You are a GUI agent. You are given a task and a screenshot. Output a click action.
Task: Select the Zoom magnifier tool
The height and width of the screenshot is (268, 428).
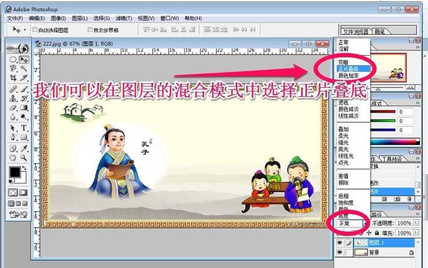[24, 158]
